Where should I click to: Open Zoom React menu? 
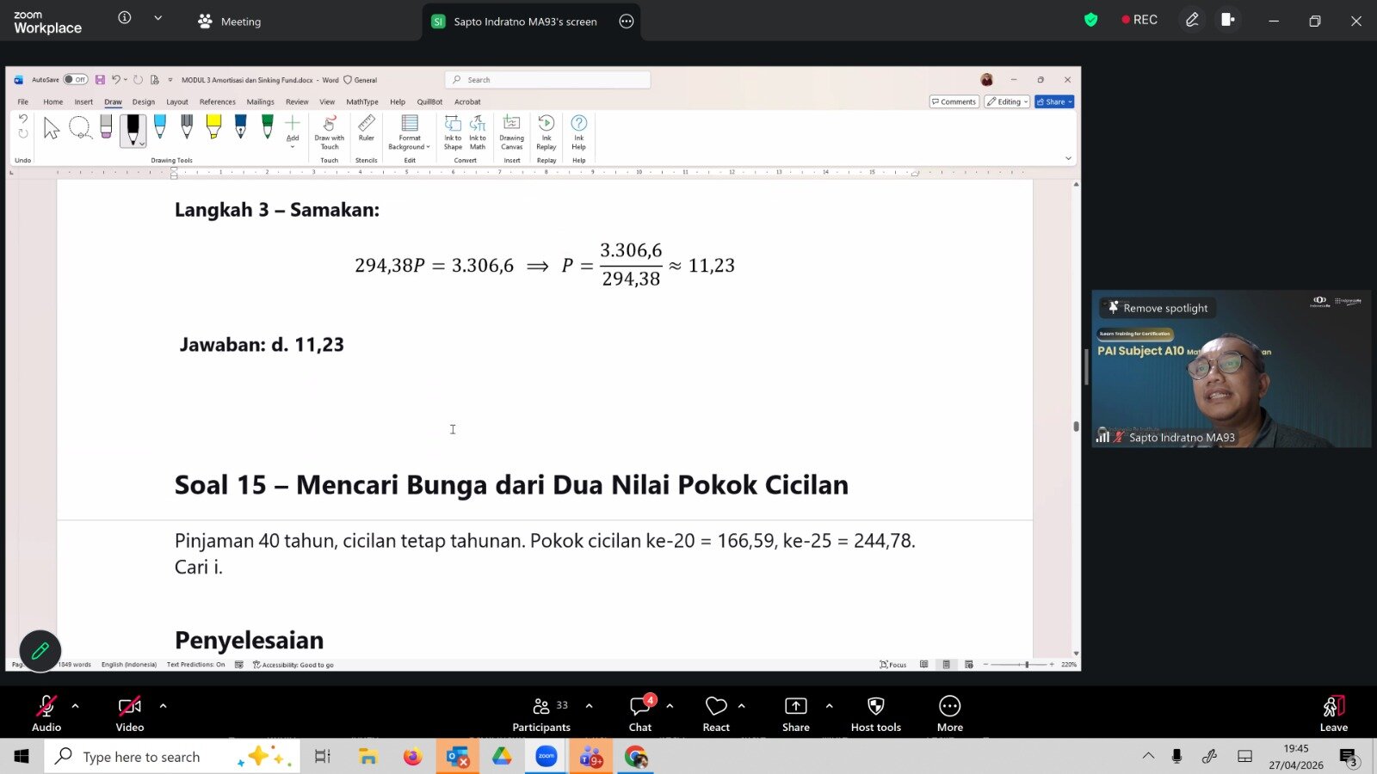[716, 713]
